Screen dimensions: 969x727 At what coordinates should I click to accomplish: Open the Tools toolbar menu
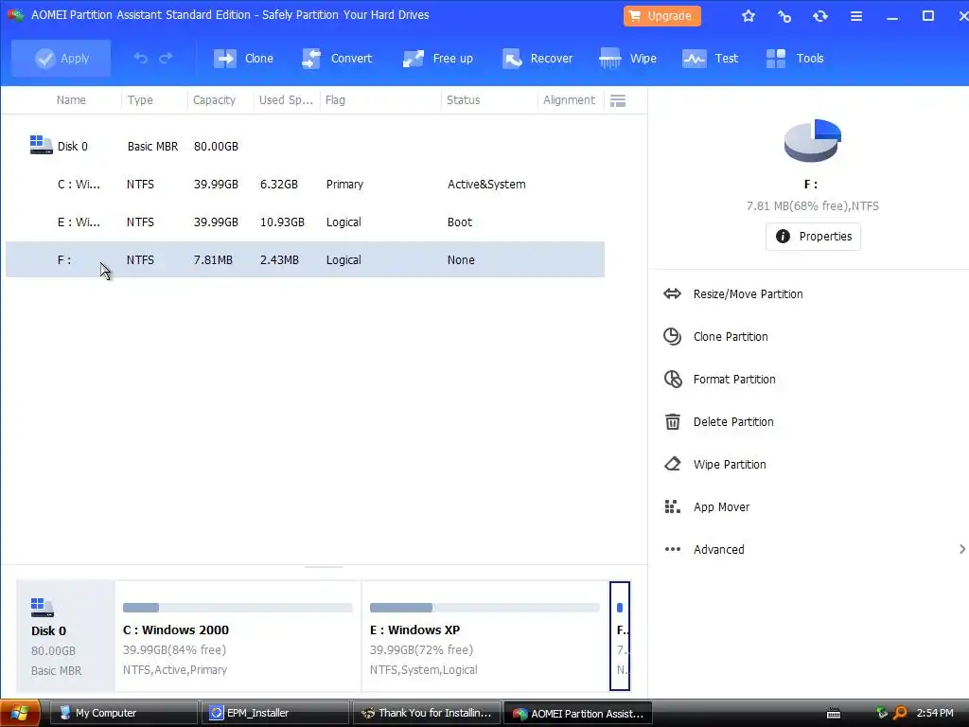point(794,58)
